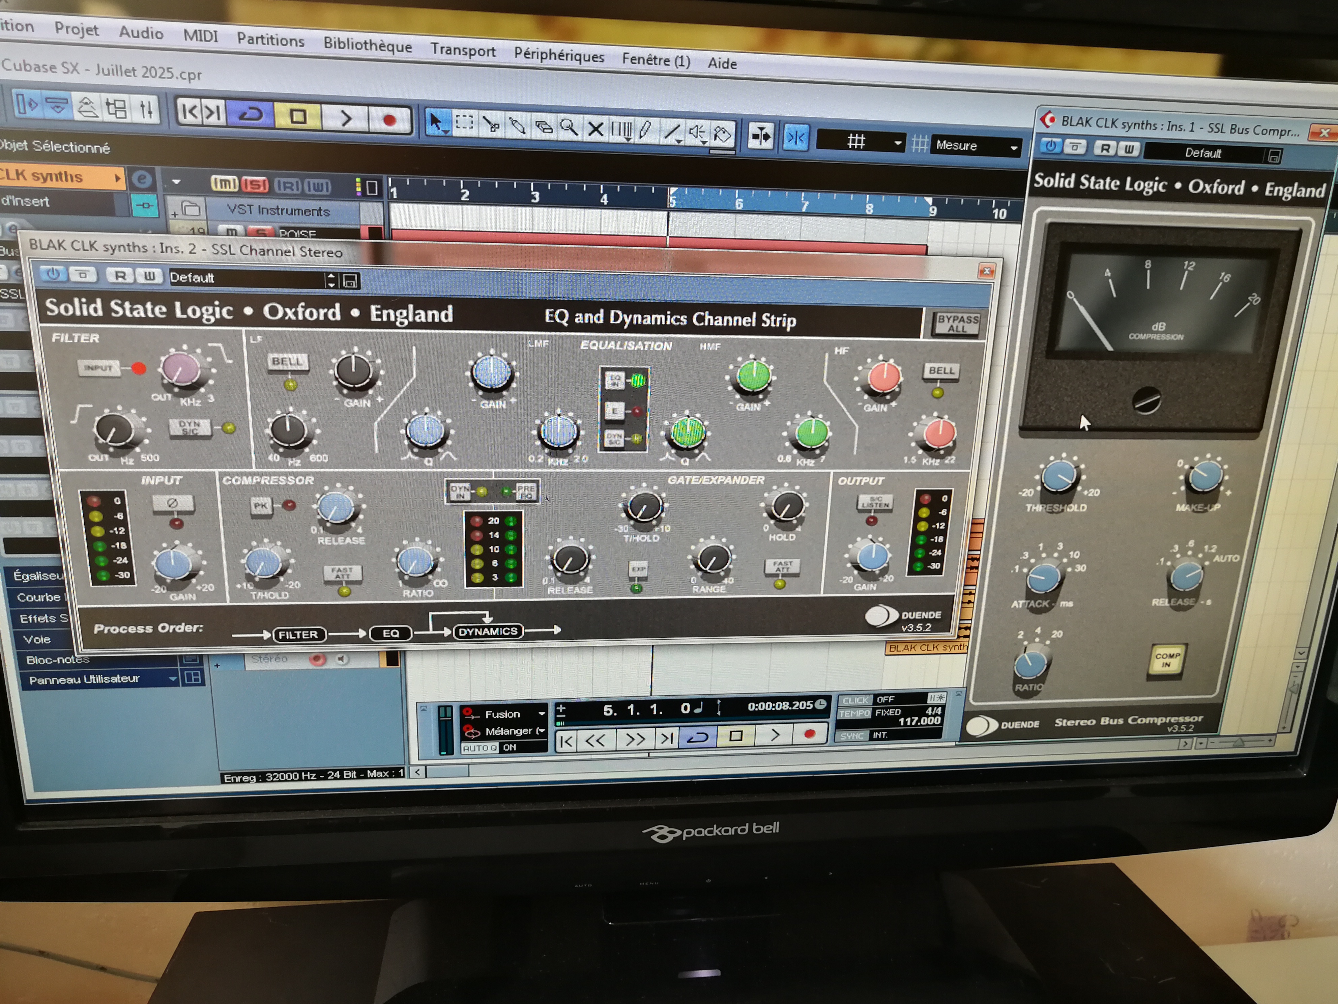This screenshot has height=1004, width=1338.
Task: Toggle the EQ IN switch
Action: pyautogui.click(x=615, y=380)
